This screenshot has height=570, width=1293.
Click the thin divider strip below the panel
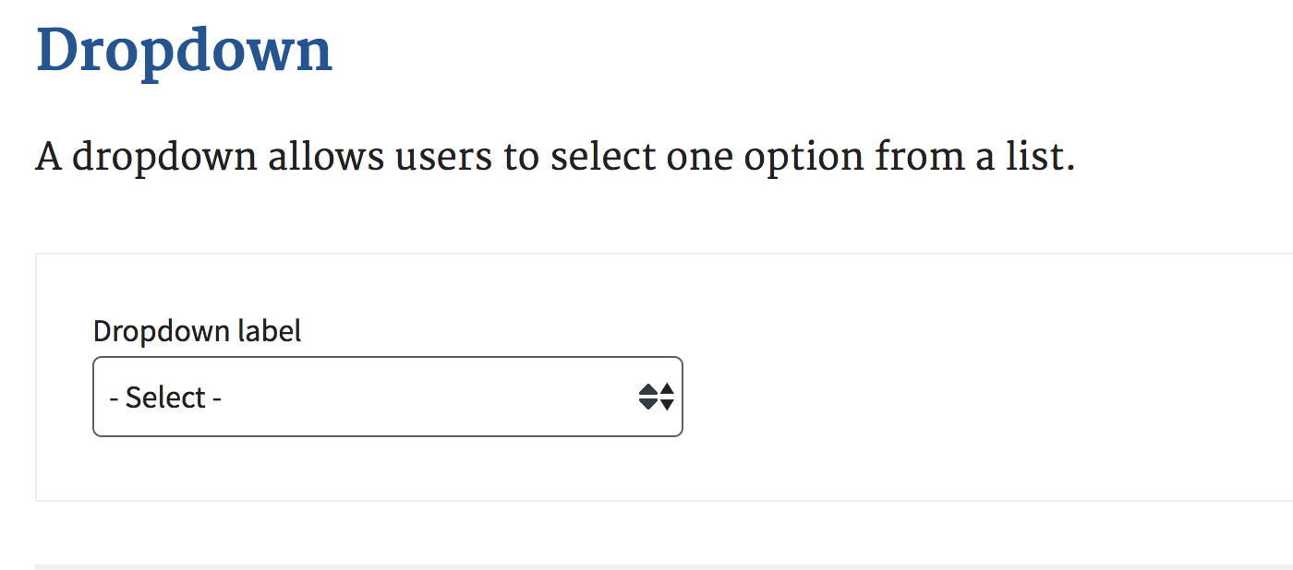pos(646,564)
